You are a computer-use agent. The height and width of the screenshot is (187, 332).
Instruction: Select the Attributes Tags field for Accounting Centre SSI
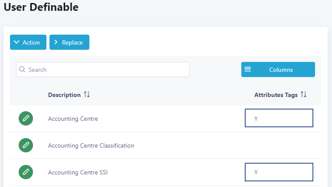279,172
